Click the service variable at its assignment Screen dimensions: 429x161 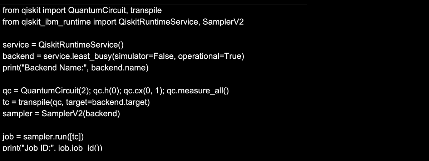(15, 45)
